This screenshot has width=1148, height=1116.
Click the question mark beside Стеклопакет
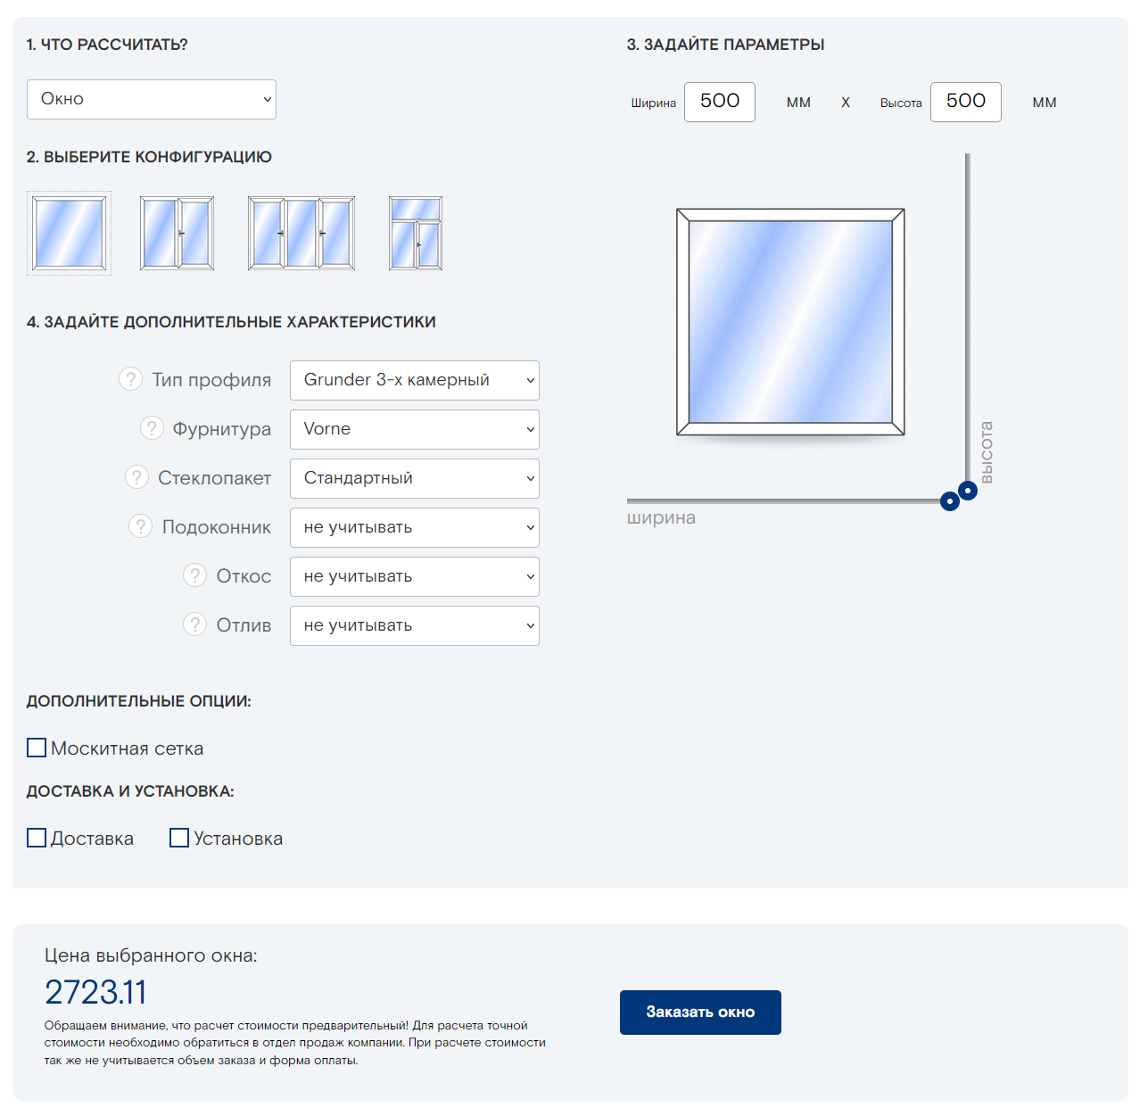[136, 477]
